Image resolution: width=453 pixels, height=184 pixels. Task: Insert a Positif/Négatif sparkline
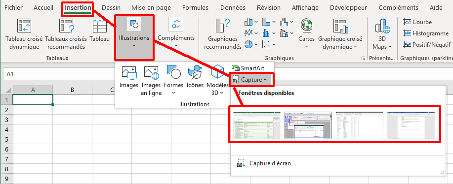(427, 45)
